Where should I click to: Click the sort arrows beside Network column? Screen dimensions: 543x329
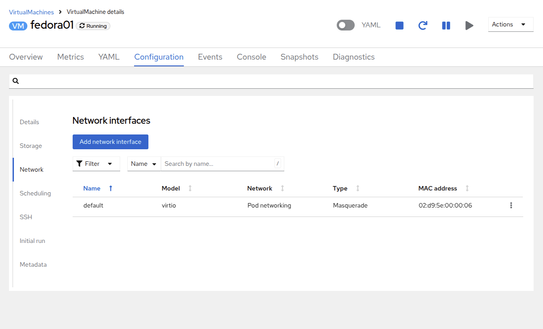pos(282,189)
